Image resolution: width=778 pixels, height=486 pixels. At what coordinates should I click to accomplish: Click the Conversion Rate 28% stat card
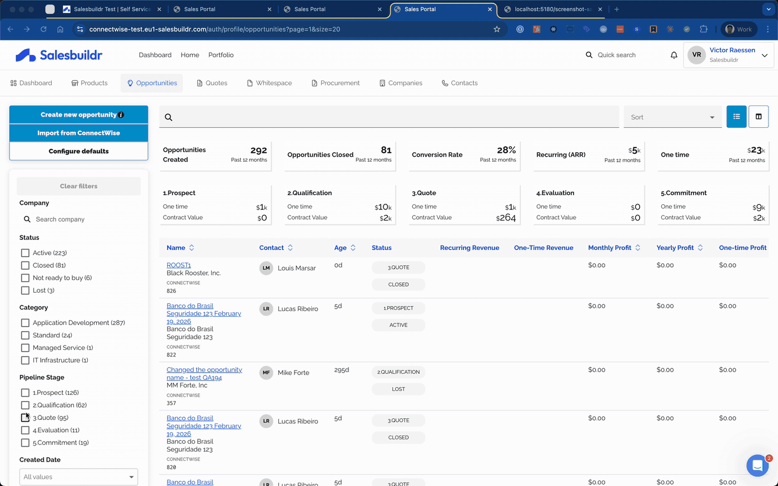(464, 155)
